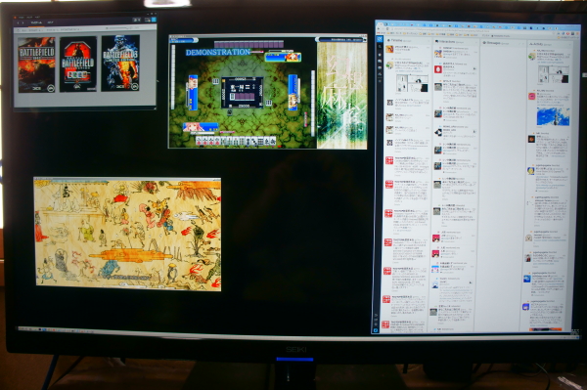Jump to Interactions column via sidebar icon
Viewport: 587px width, 390px height.
pyautogui.click(x=380, y=61)
